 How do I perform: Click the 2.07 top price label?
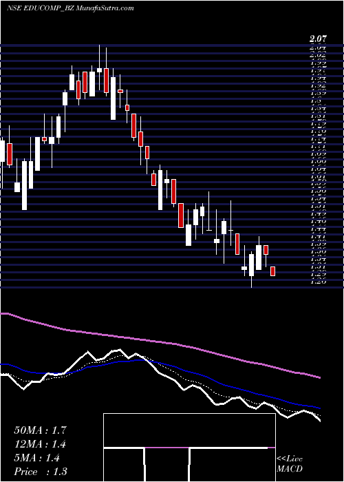[x=318, y=39]
